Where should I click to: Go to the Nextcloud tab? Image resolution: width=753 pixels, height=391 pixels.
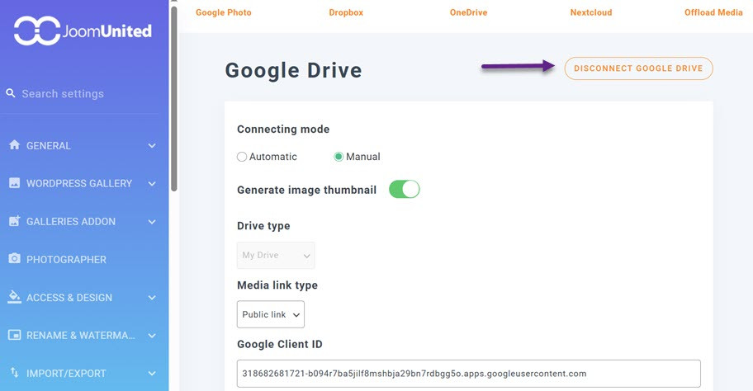tap(590, 13)
